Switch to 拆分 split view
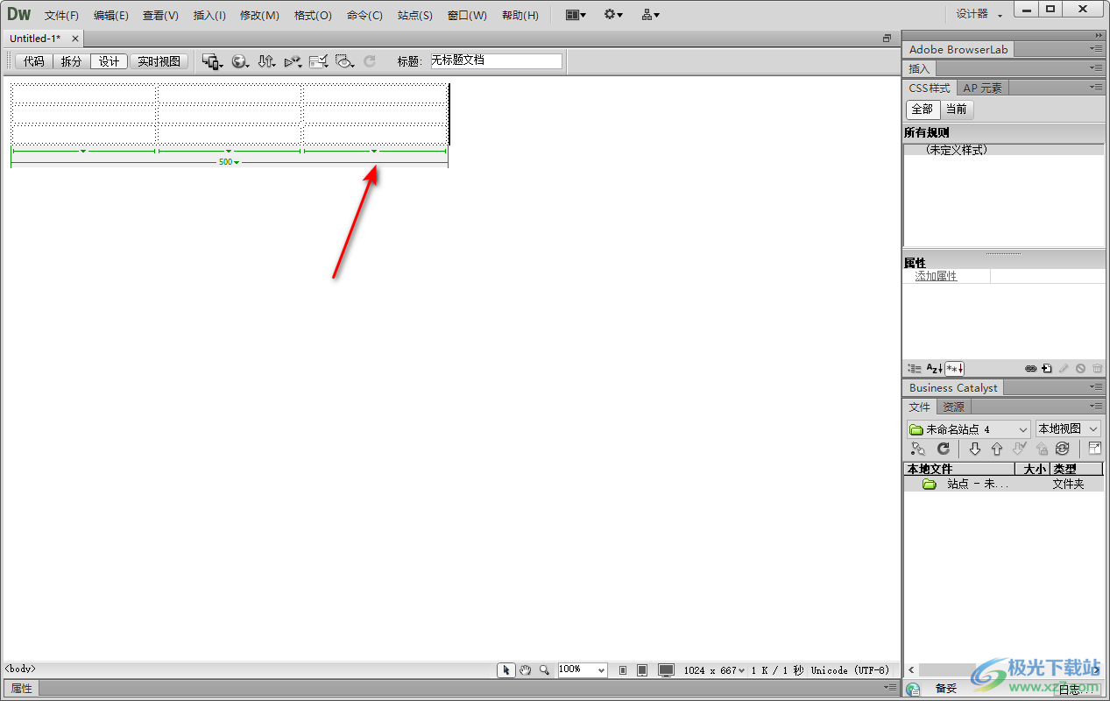 (x=71, y=61)
